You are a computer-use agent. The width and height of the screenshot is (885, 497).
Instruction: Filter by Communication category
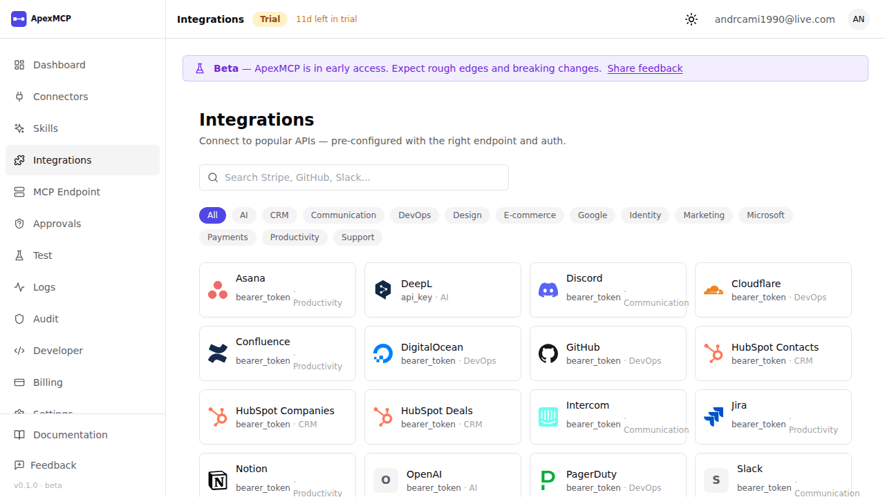point(344,215)
